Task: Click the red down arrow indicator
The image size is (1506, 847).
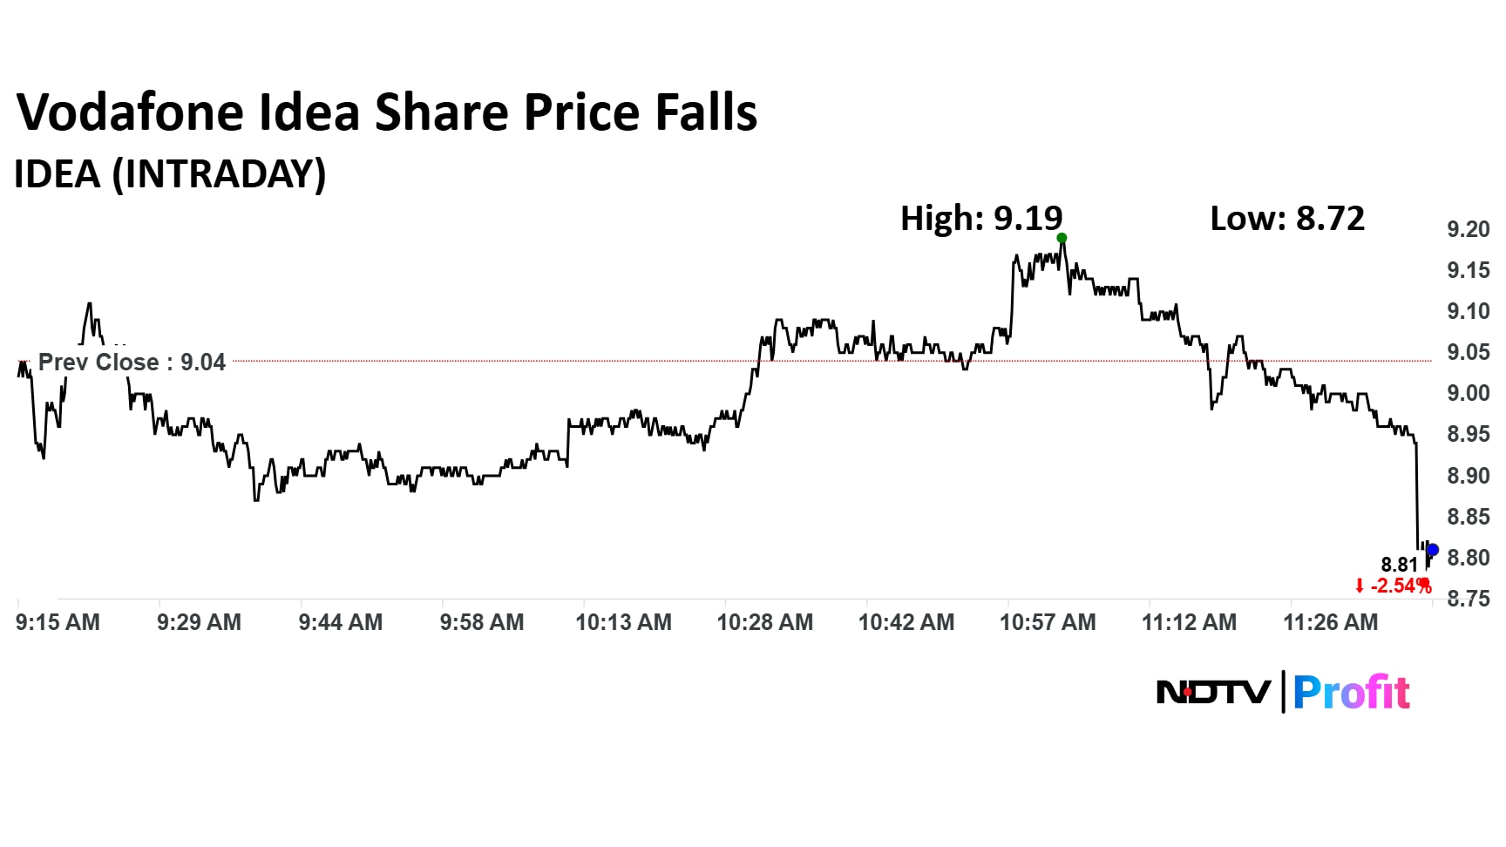Action: 1360,586
